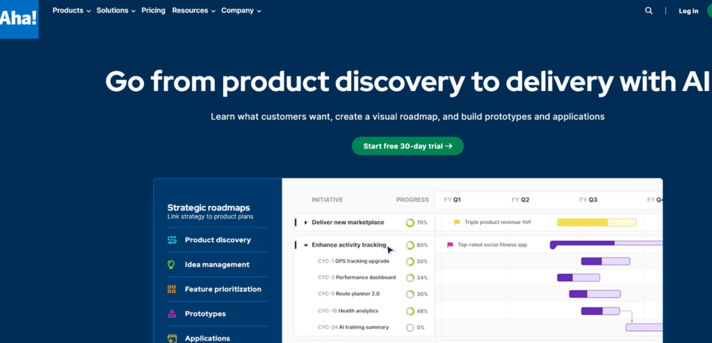This screenshot has height=343, width=712.
Task: Click the Route planner 2.0 progress ring
Action: (410, 294)
